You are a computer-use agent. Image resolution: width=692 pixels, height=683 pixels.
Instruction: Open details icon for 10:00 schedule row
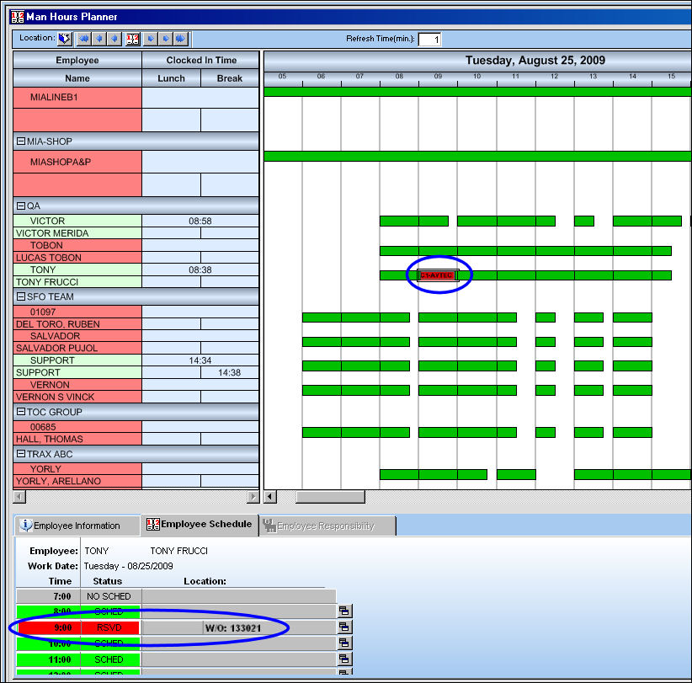(x=344, y=643)
